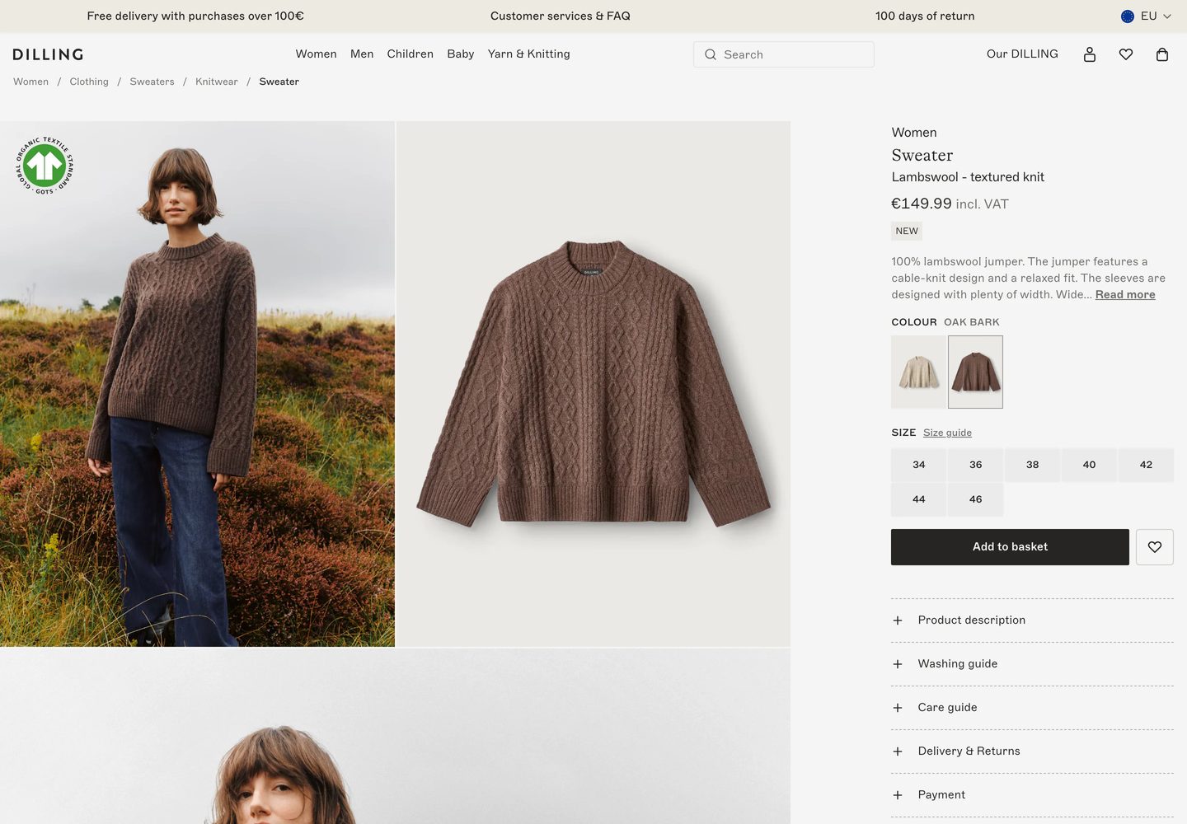Click the Read more link
The height and width of the screenshot is (824, 1187).
[x=1125, y=295]
